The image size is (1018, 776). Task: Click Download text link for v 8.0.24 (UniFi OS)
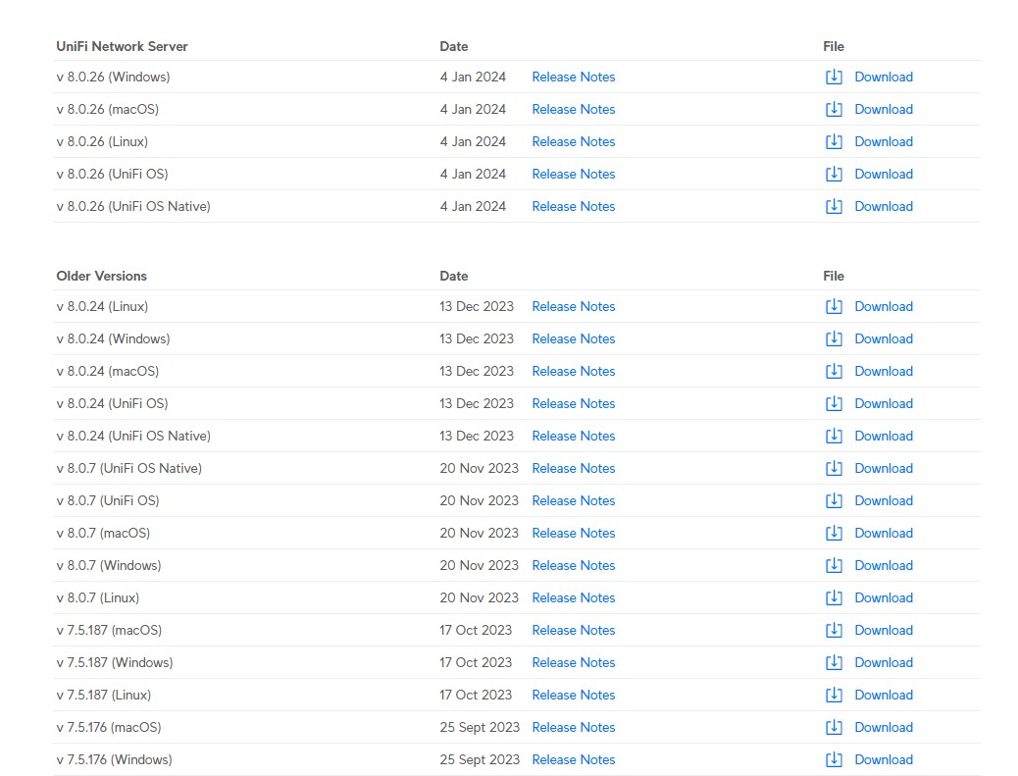[884, 404]
